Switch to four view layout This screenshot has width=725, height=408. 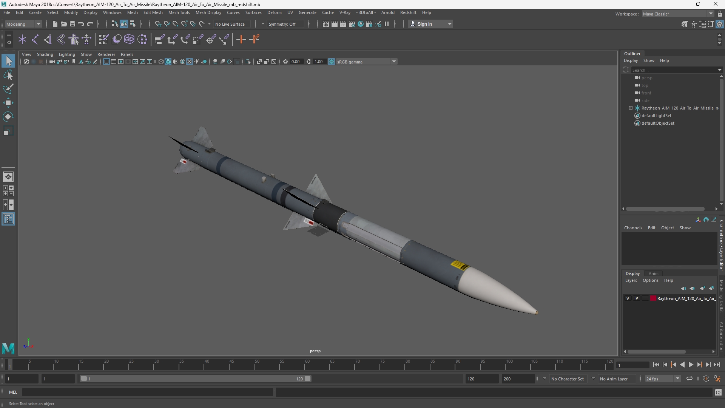(8, 191)
